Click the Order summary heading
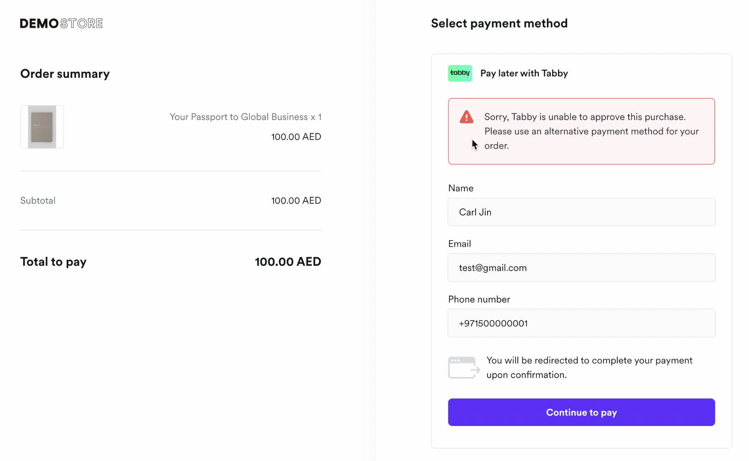 pyautogui.click(x=65, y=74)
